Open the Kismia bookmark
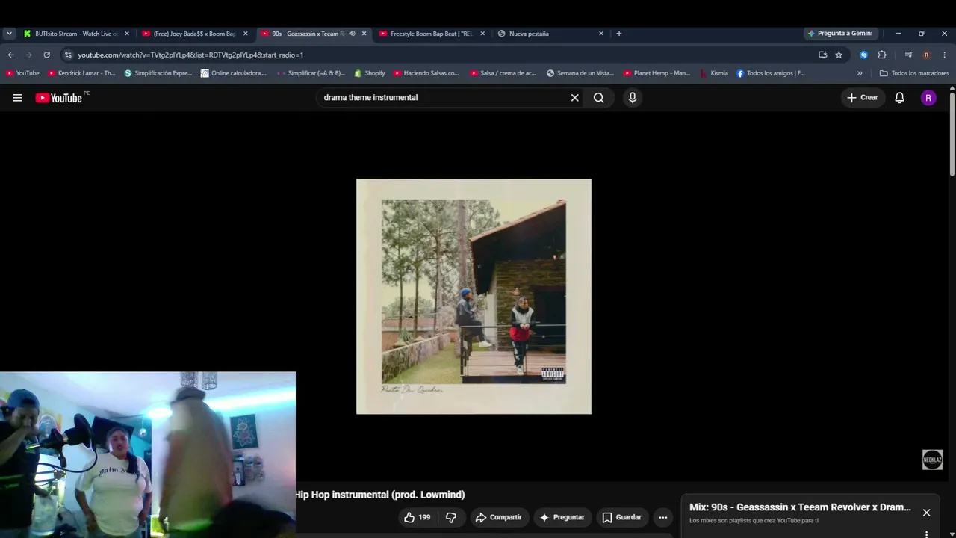The height and width of the screenshot is (538, 956). [x=714, y=73]
